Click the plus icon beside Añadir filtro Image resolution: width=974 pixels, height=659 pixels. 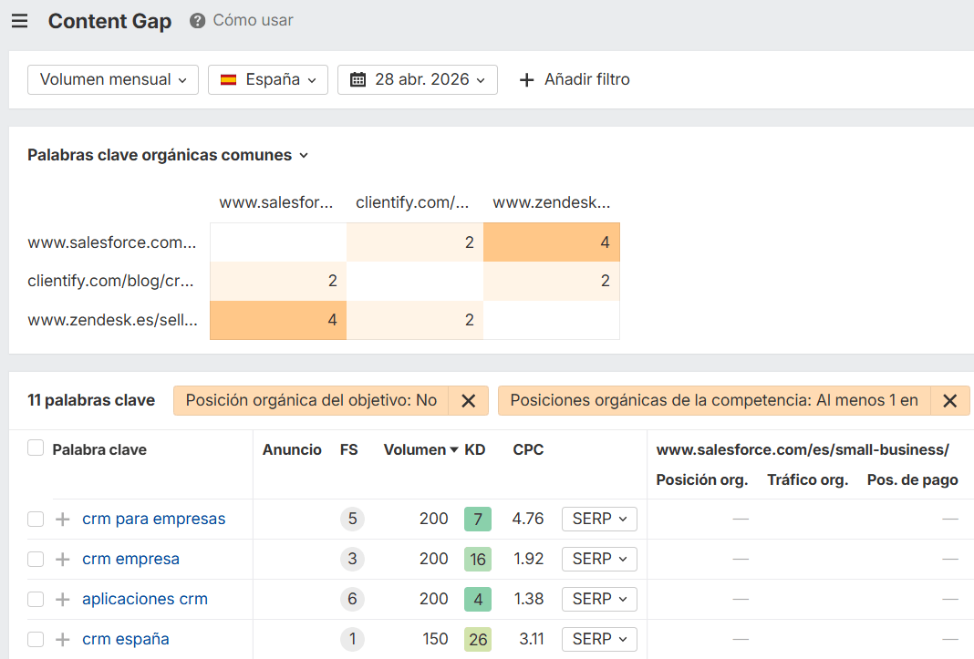[527, 79]
